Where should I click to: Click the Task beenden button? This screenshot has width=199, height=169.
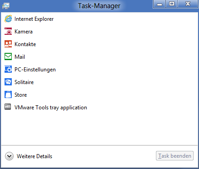[175, 156]
